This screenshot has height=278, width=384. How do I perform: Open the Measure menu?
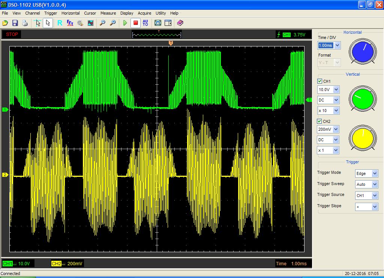[108, 13]
